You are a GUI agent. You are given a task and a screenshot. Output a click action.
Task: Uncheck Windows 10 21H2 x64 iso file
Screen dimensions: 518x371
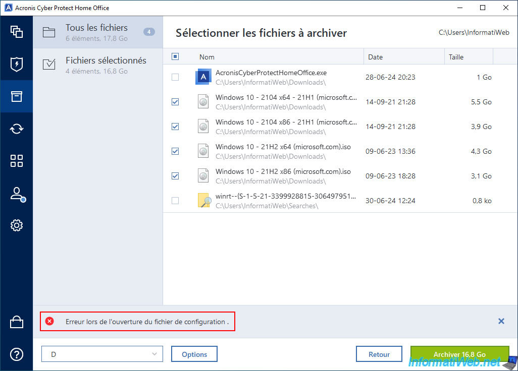(175, 151)
